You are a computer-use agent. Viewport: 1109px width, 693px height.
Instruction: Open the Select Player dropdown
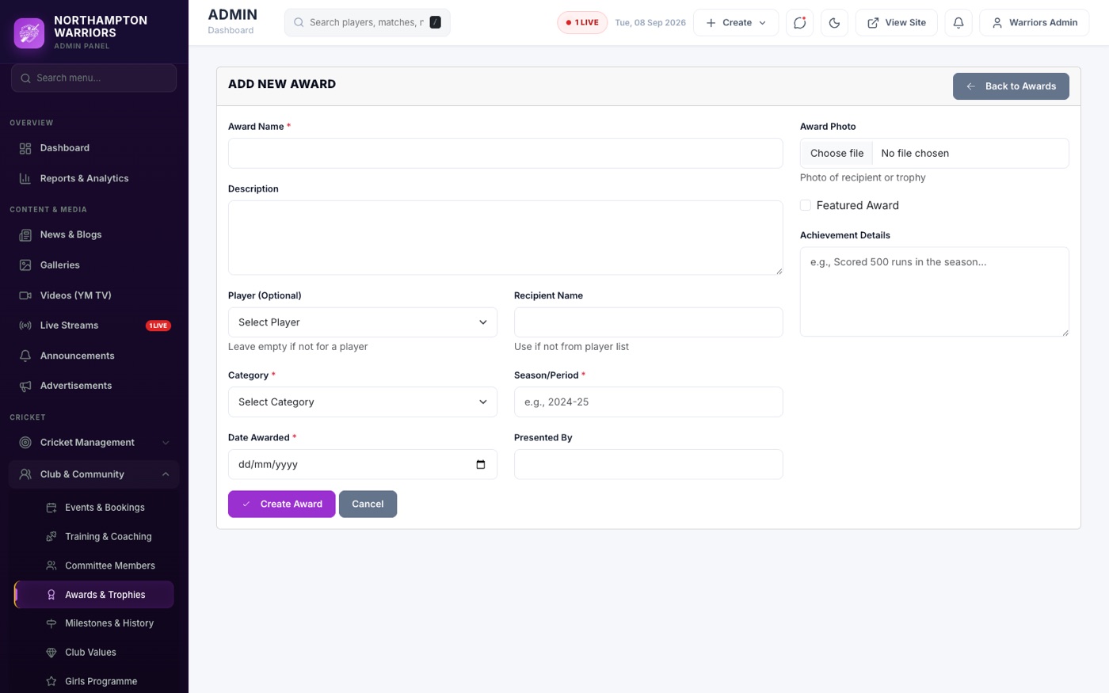tap(363, 322)
